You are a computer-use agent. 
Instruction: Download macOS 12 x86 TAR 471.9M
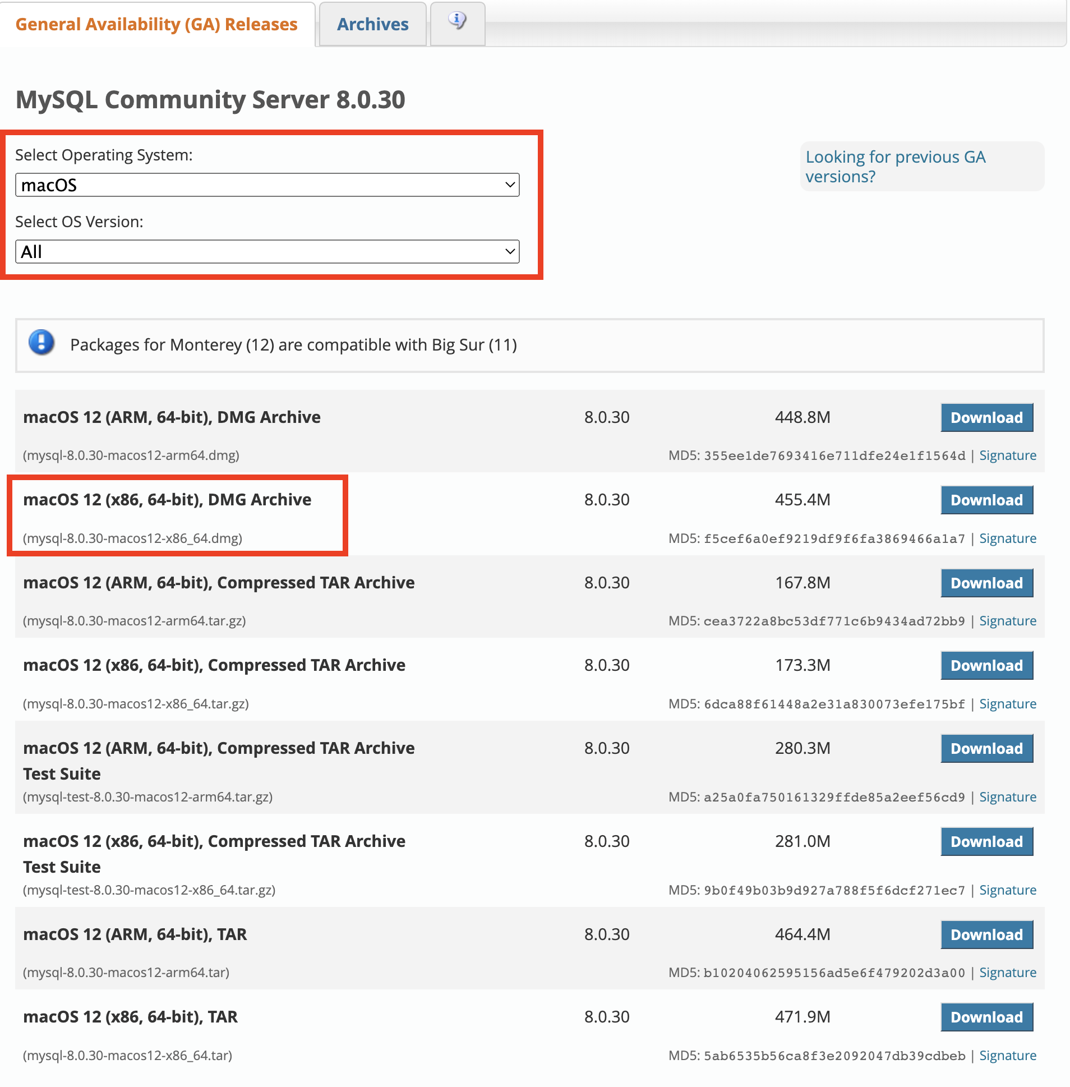click(988, 1018)
